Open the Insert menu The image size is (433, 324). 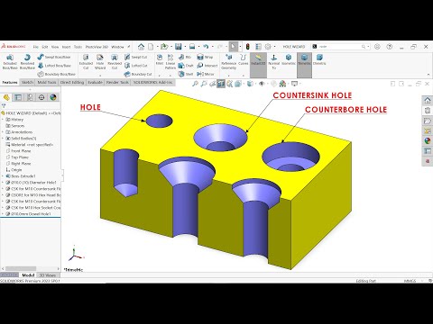(x=66, y=47)
